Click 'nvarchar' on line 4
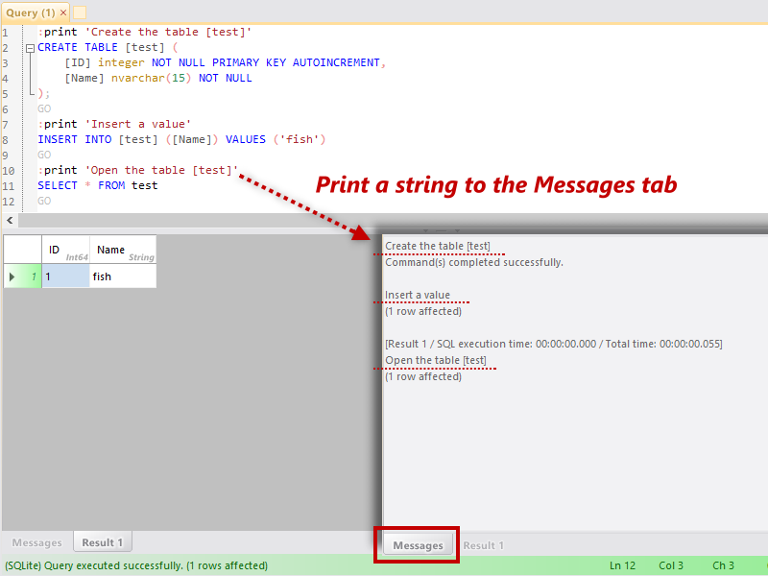Screen dimensions: 768x576 [x=137, y=79]
